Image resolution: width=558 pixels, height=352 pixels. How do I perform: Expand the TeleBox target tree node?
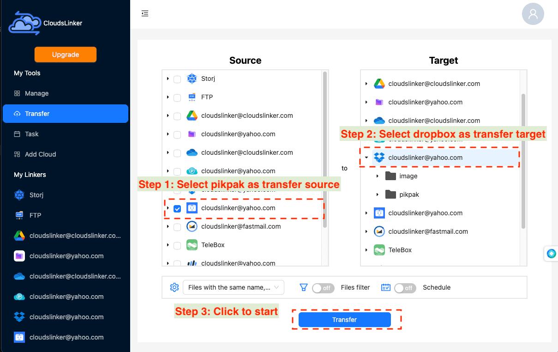366,250
